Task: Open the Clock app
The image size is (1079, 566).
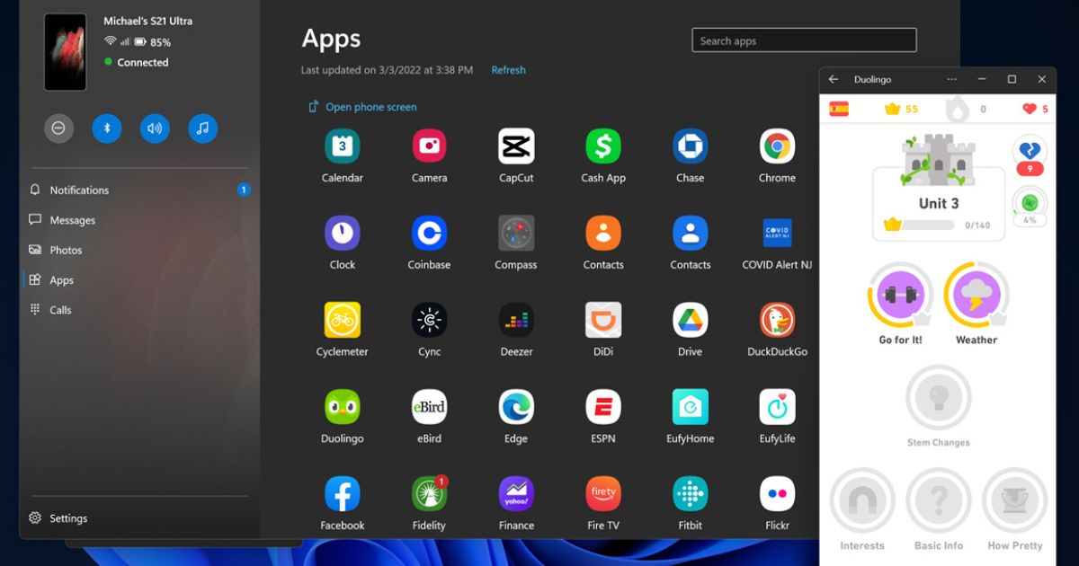Action: 342,234
